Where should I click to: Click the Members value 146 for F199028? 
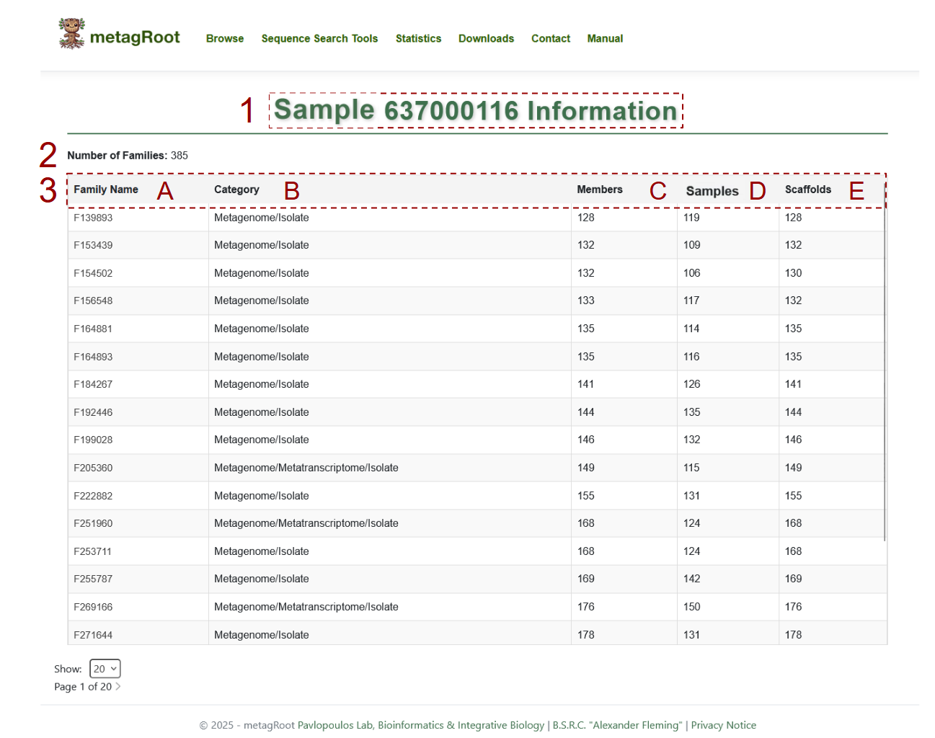coord(586,440)
